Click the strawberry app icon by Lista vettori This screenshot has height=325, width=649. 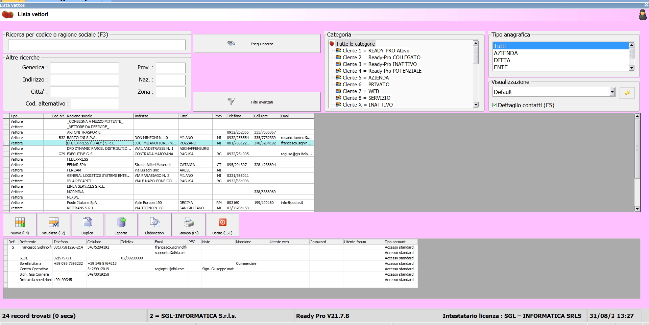8,15
